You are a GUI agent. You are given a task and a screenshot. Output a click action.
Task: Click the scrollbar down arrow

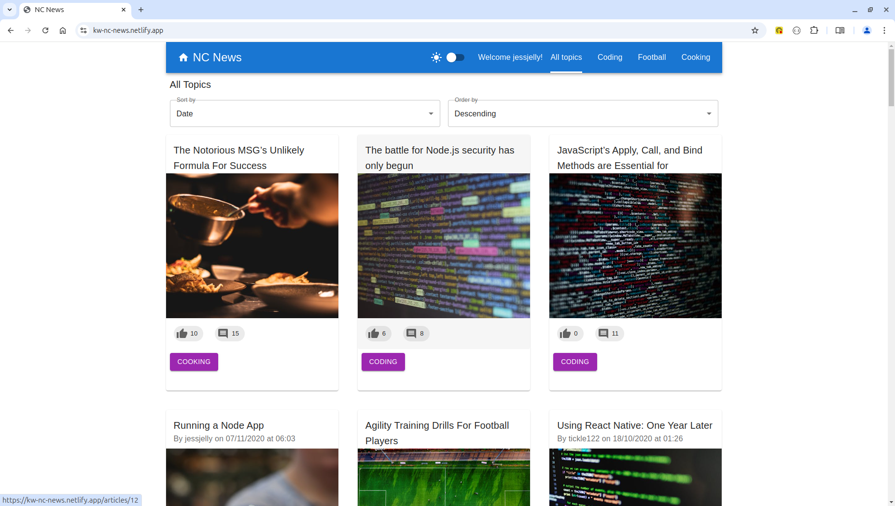tap(891, 502)
